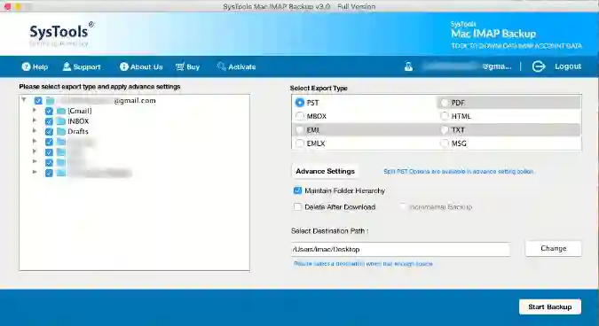This screenshot has height=326, width=599.
Task: Enable Delete After Download checkbox
Action: 297,206
